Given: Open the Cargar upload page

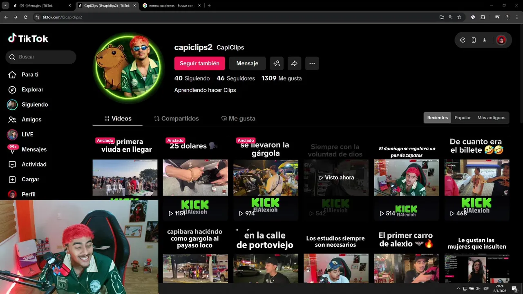Looking at the screenshot, I should point(30,179).
